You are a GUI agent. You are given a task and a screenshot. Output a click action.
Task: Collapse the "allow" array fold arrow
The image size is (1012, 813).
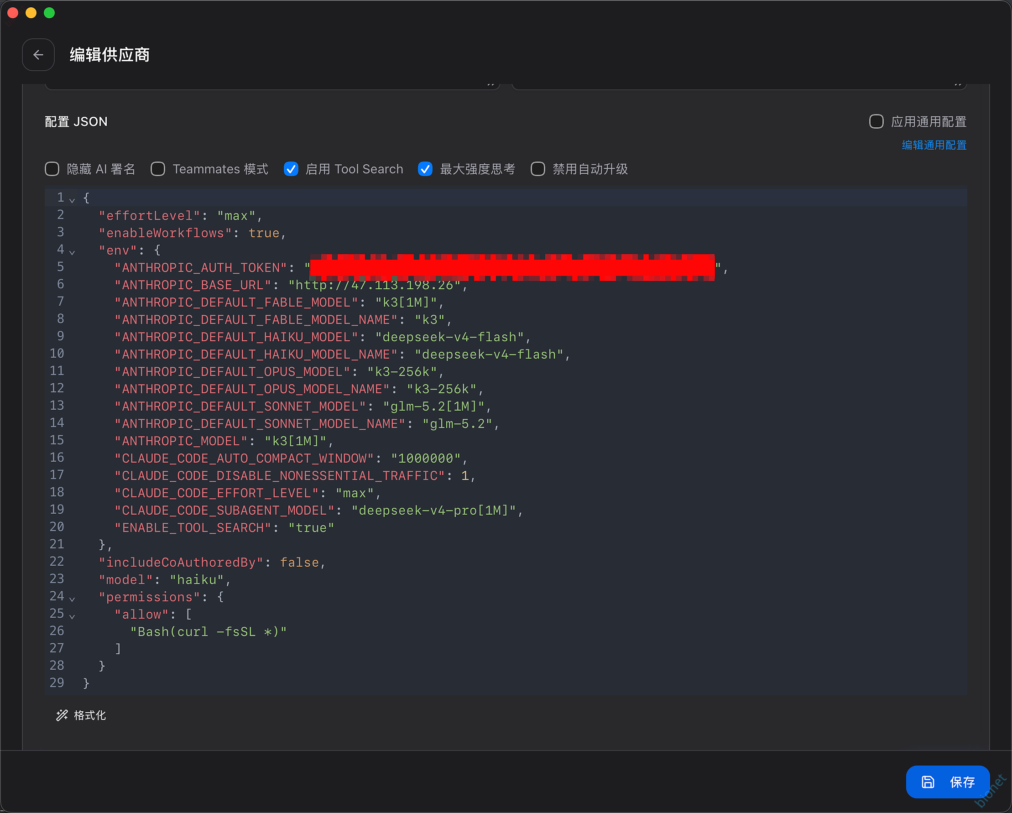point(72,616)
